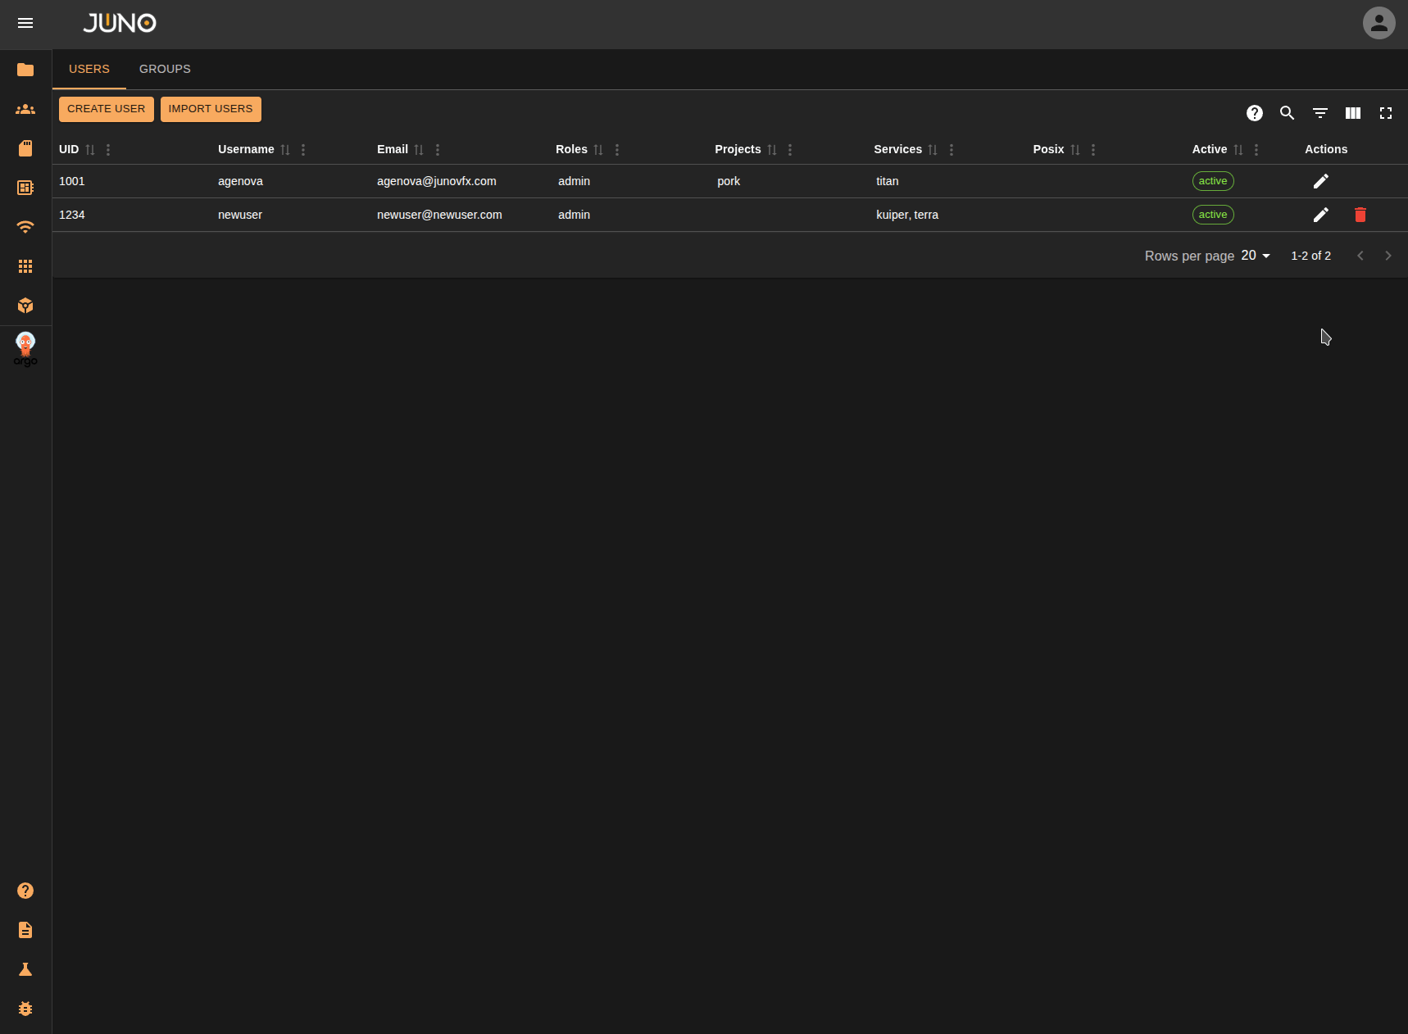Viewport: 1408px width, 1034px height.
Task: Sort the table by Username column
Action: 285,150
